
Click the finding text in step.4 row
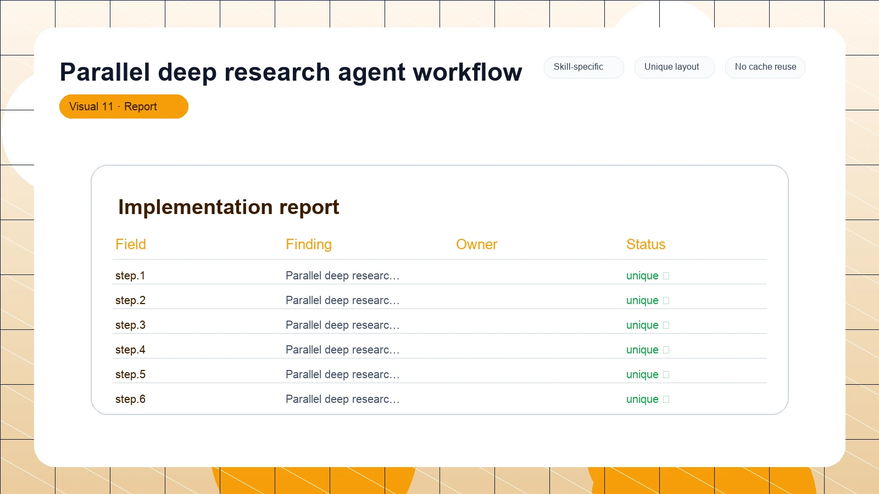343,350
